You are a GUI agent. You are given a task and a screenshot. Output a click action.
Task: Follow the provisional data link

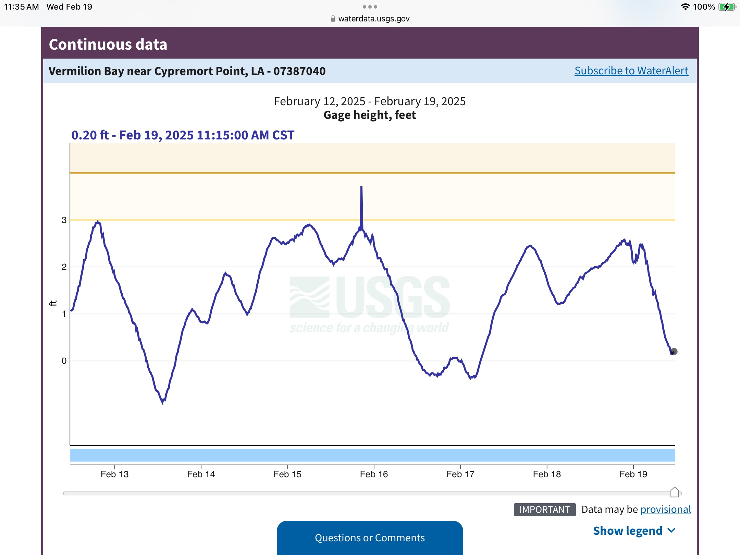[x=665, y=509]
